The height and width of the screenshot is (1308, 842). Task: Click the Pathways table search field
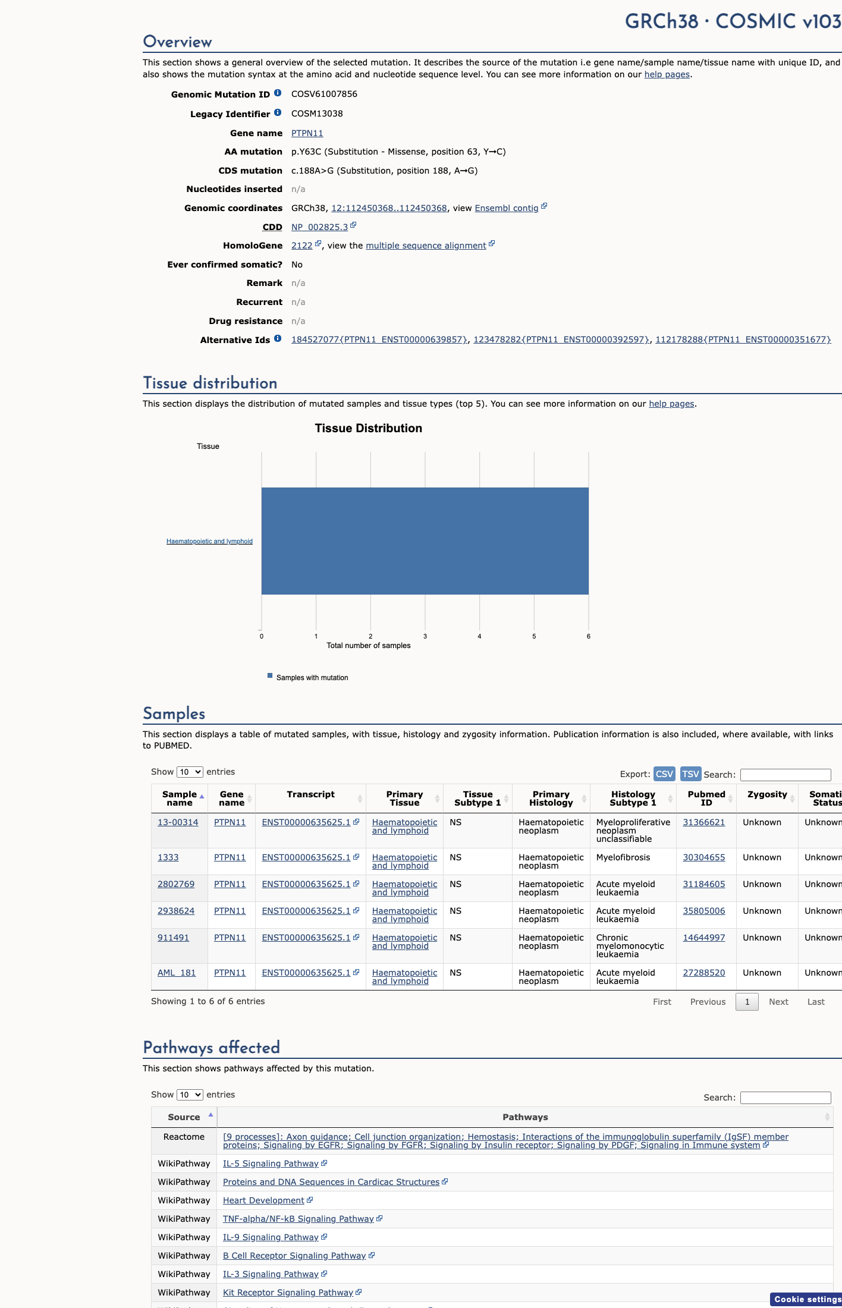coord(786,1098)
